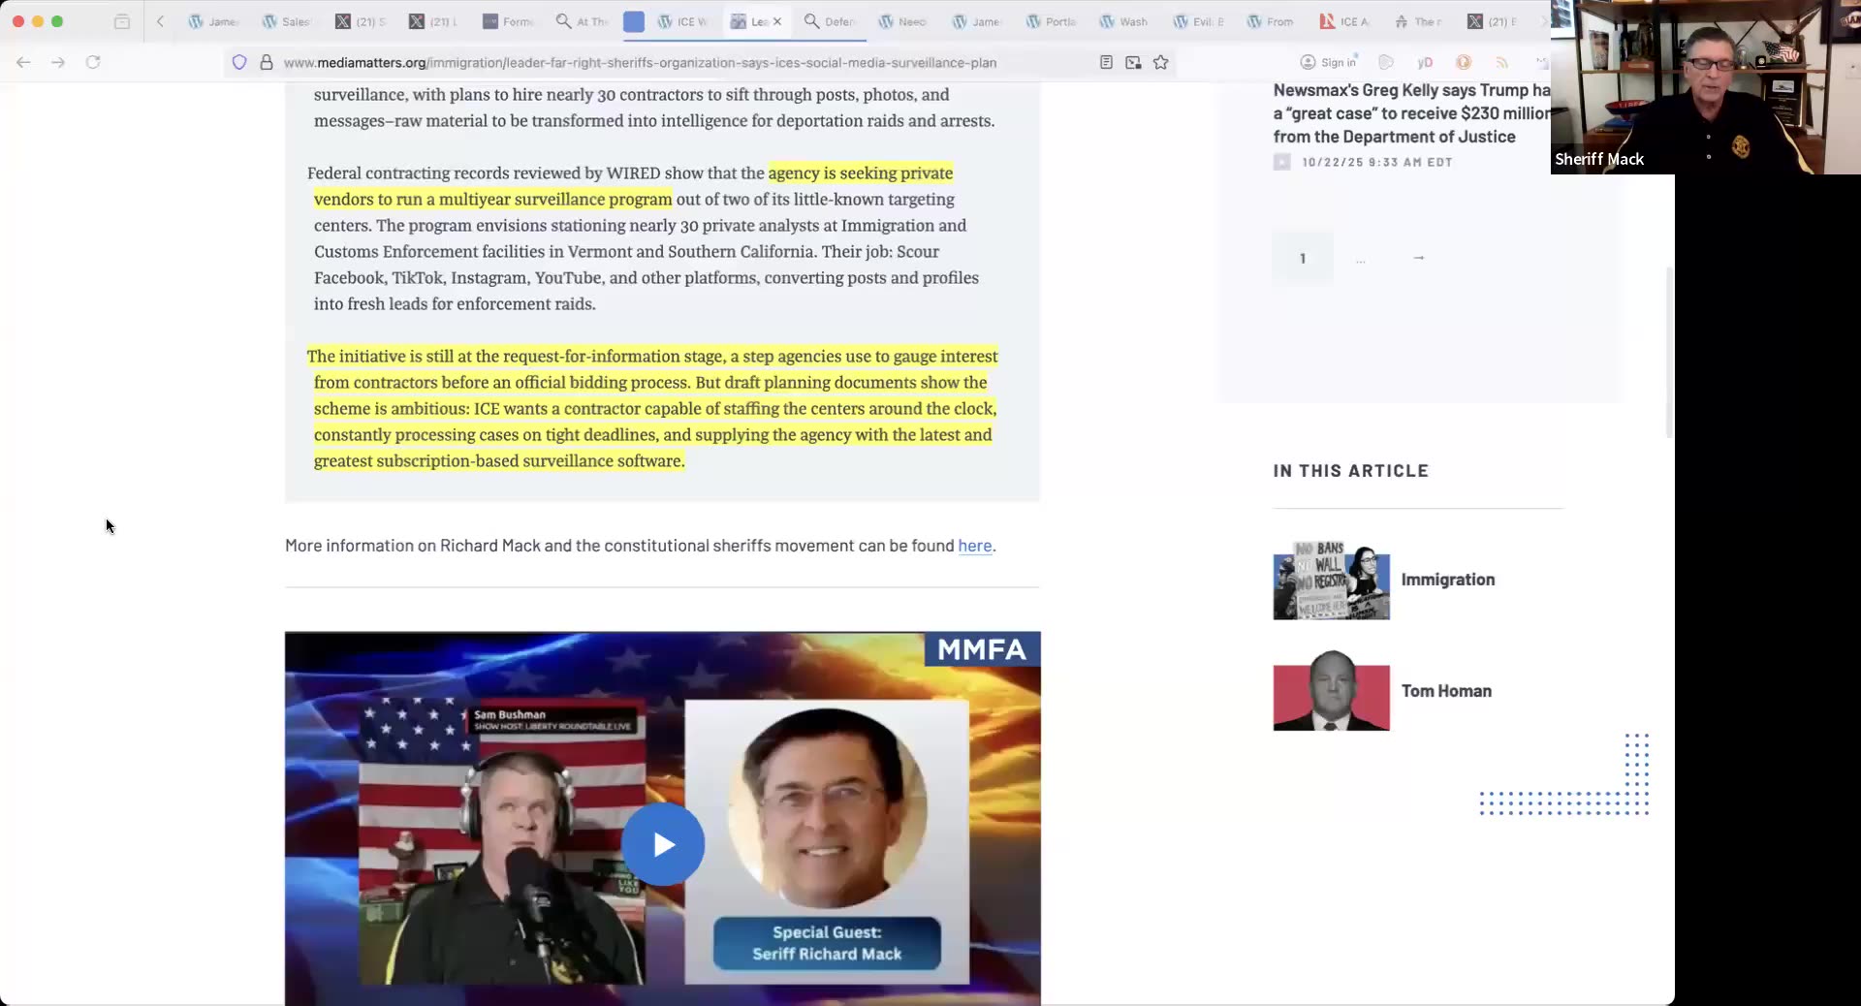1861x1006 pixels.
Task: Switch to the "Portla" tab
Action: [1051, 21]
